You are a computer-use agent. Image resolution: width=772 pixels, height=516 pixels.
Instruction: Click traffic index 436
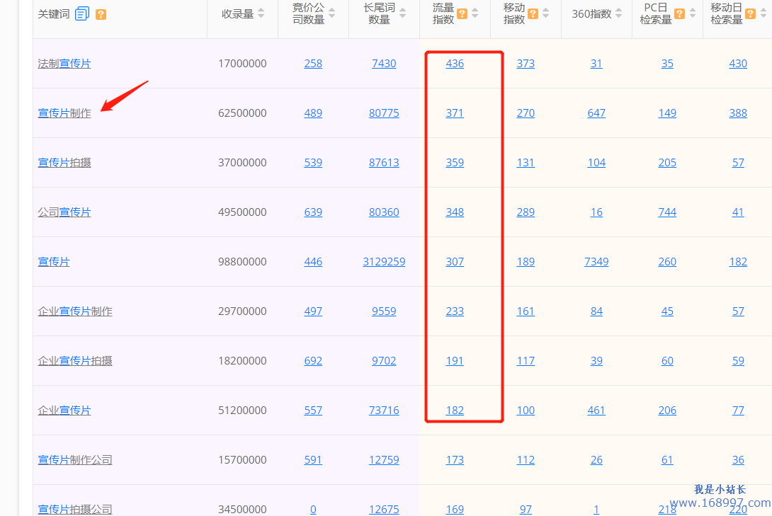pos(455,64)
